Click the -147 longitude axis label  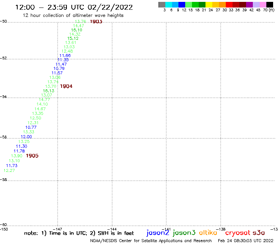pyautogui.click(x=57, y=229)
